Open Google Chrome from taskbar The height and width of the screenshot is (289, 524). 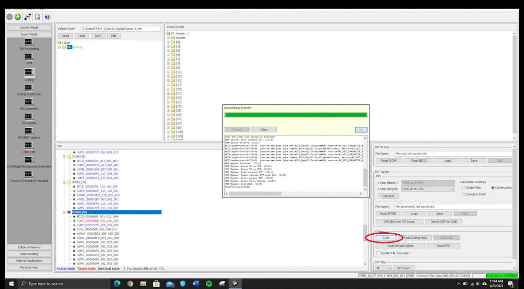[x=130, y=284]
